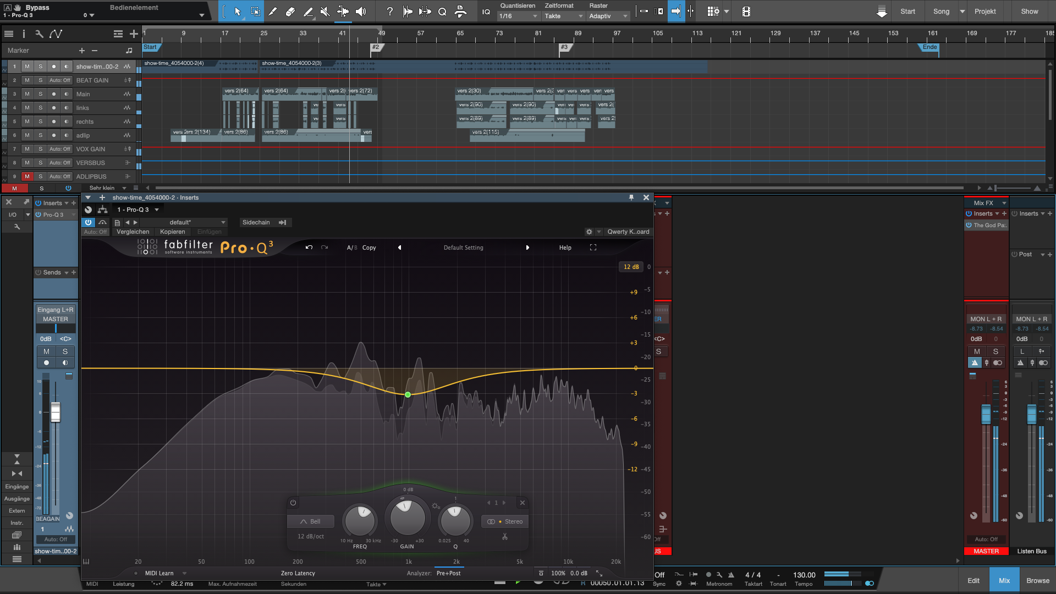Click the Kopieren button
Image resolution: width=1056 pixels, height=594 pixels.
click(173, 232)
